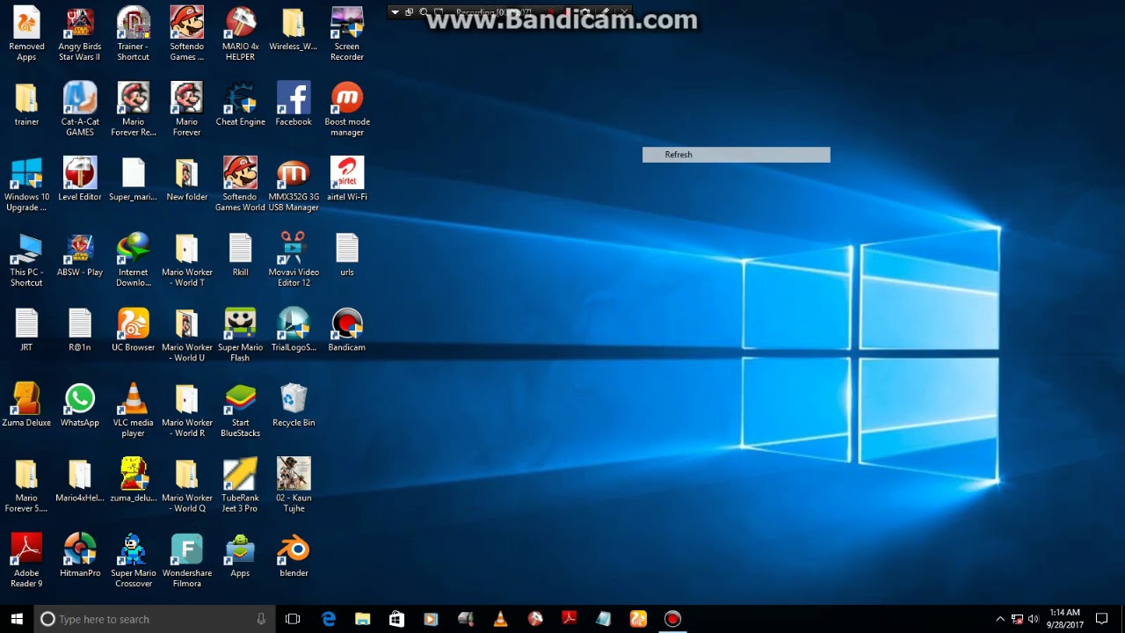Select the JRT file icon
1125x633 pixels.
[26, 331]
